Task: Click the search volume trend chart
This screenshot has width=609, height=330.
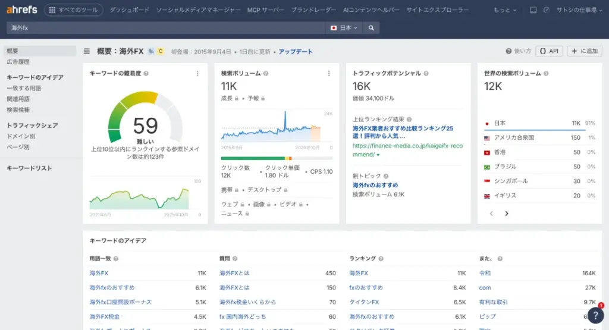Action: coord(277,128)
